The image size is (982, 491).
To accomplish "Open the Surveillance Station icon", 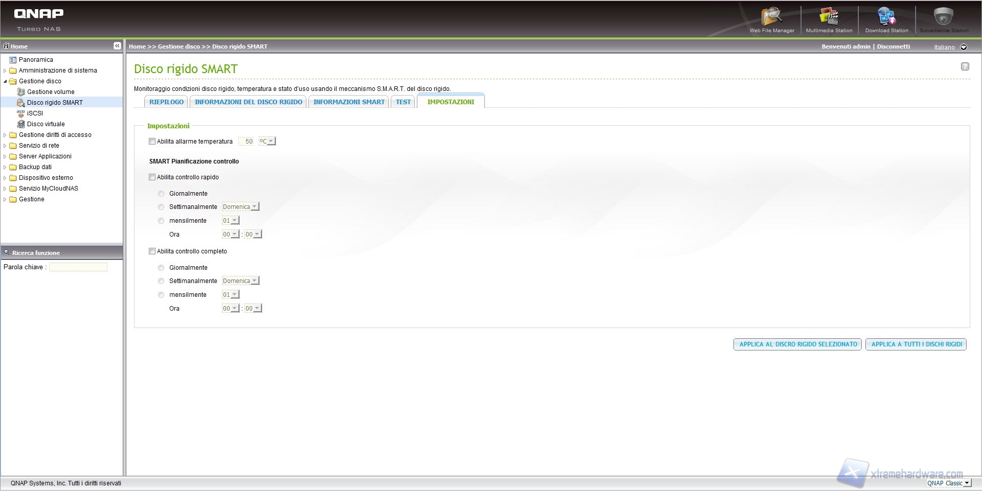I will click(943, 17).
